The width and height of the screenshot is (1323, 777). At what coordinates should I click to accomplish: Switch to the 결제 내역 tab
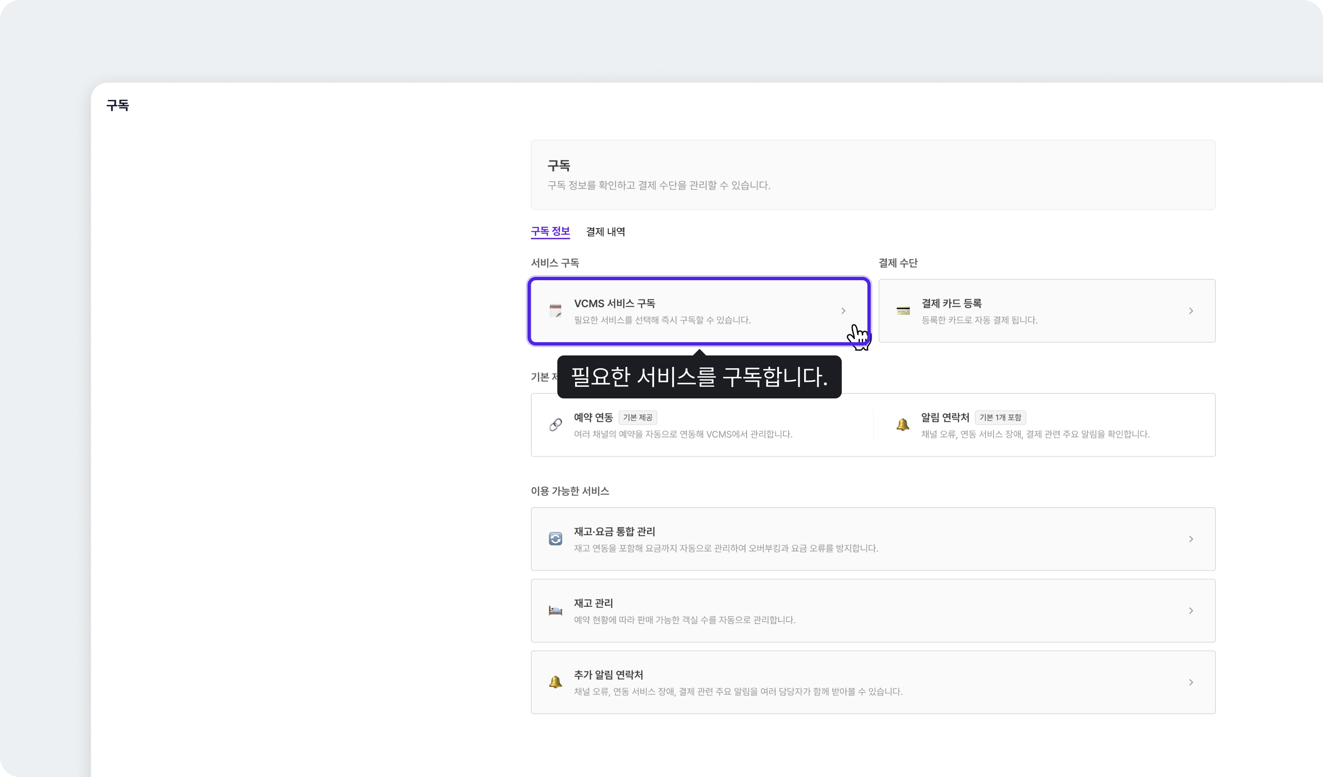coord(605,231)
